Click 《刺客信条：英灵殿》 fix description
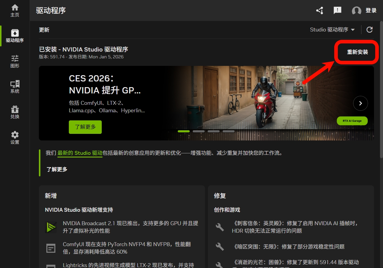 coord(295,227)
